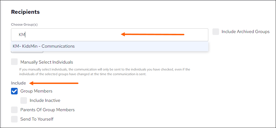Image resolution: width=276 pixels, height=128 pixels.
Task: Toggle the Include Inactive checkbox
Action: pyautogui.click(x=24, y=100)
